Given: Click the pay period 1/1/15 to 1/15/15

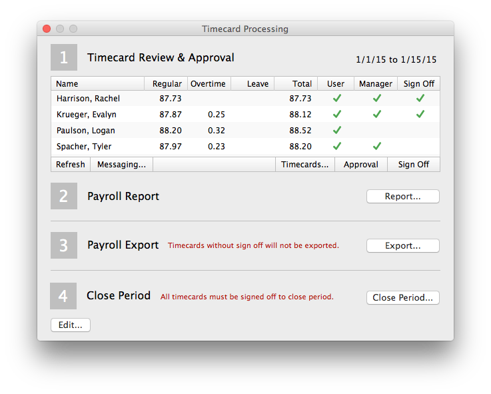Looking at the screenshot, I should (x=396, y=59).
